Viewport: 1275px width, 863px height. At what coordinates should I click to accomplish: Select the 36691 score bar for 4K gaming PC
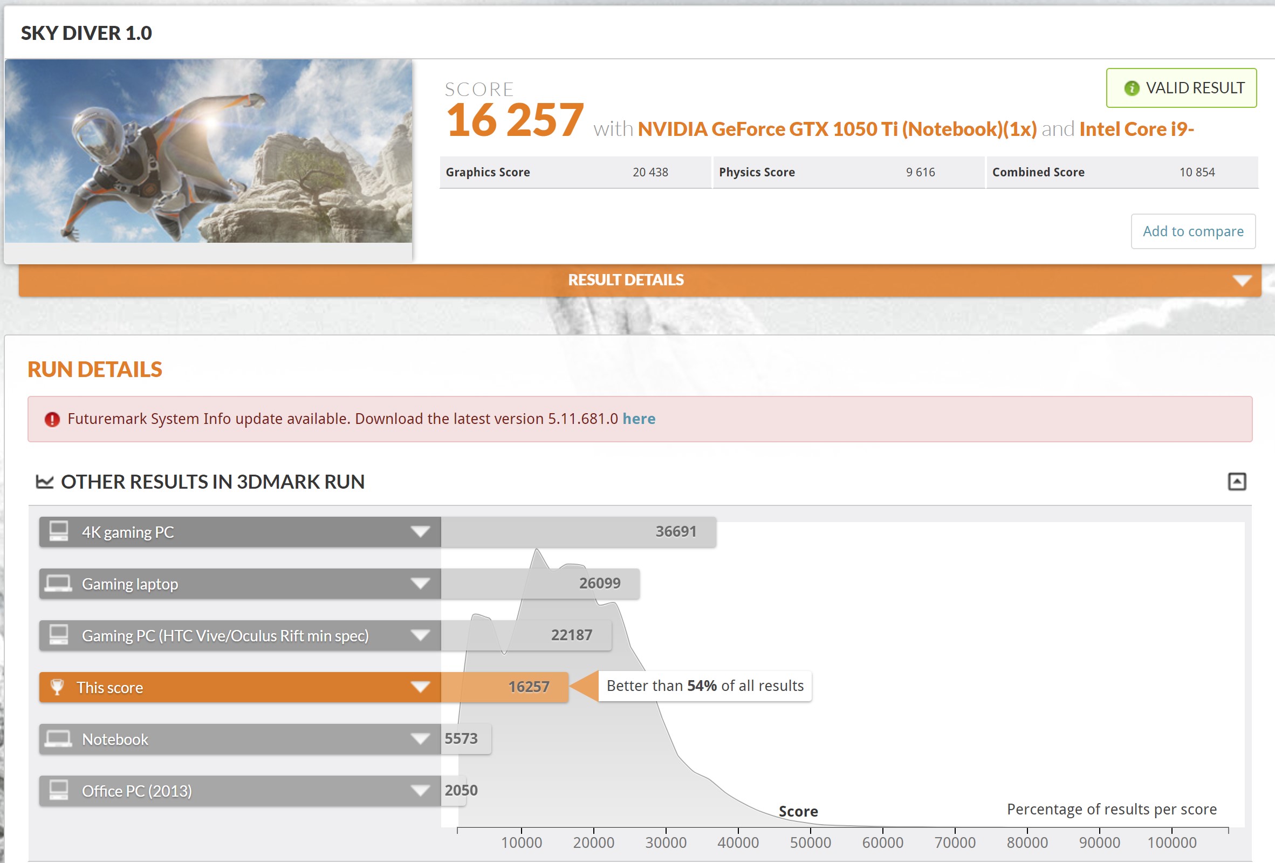click(578, 532)
